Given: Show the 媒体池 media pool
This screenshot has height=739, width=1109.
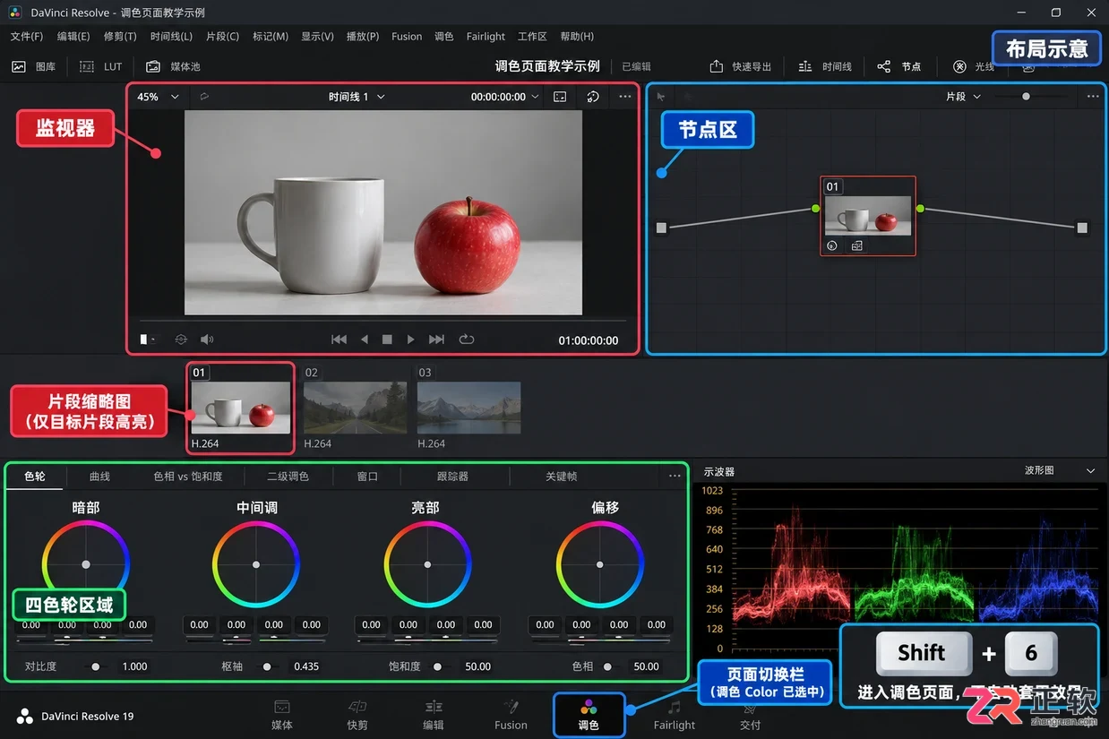Looking at the screenshot, I should point(173,66).
